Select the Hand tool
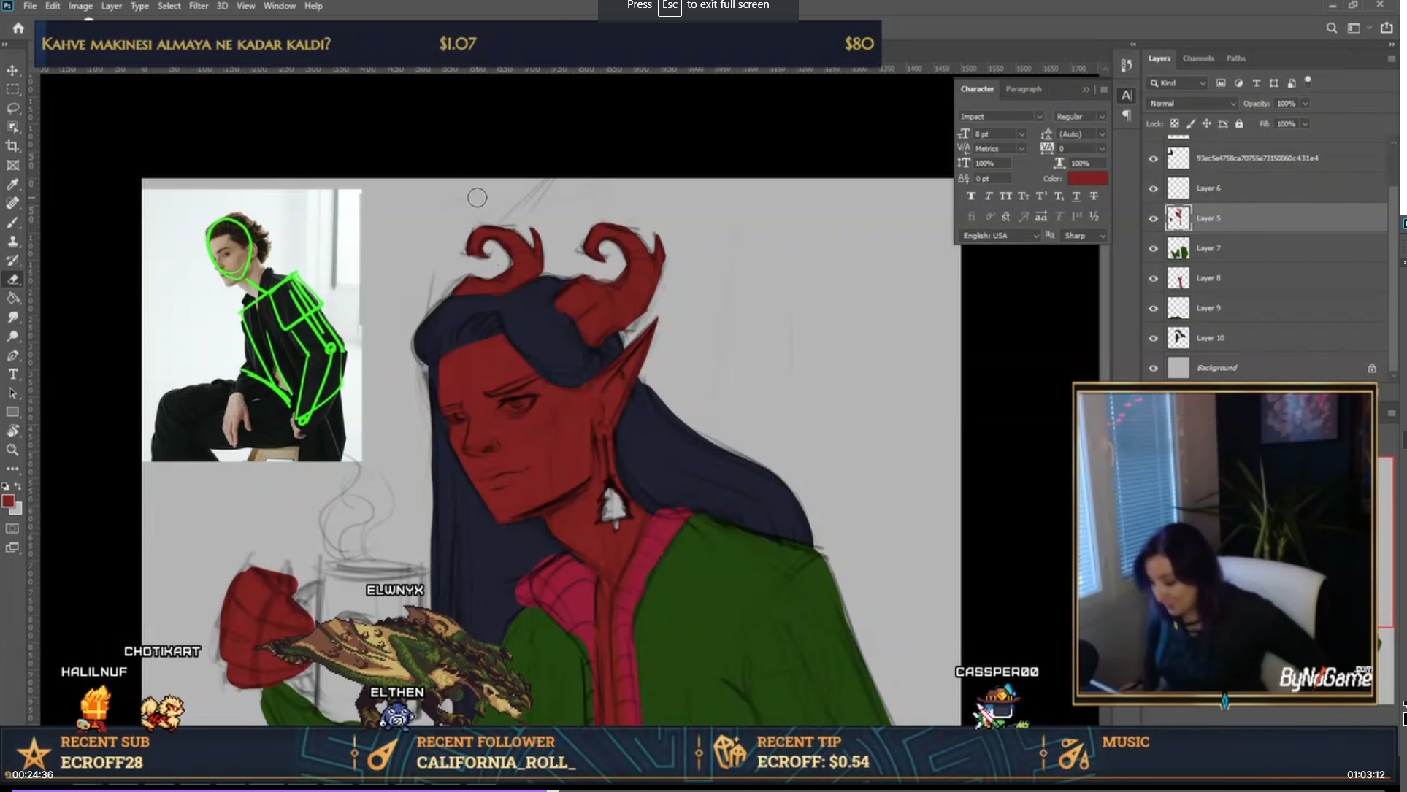Viewport: 1407px width, 792px height. (12, 431)
